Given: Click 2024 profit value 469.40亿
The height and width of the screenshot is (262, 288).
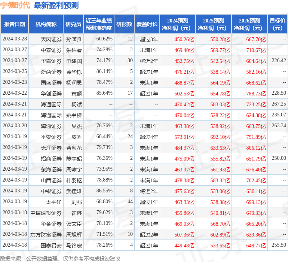Looking at the screenshot, I should (184, 50).
